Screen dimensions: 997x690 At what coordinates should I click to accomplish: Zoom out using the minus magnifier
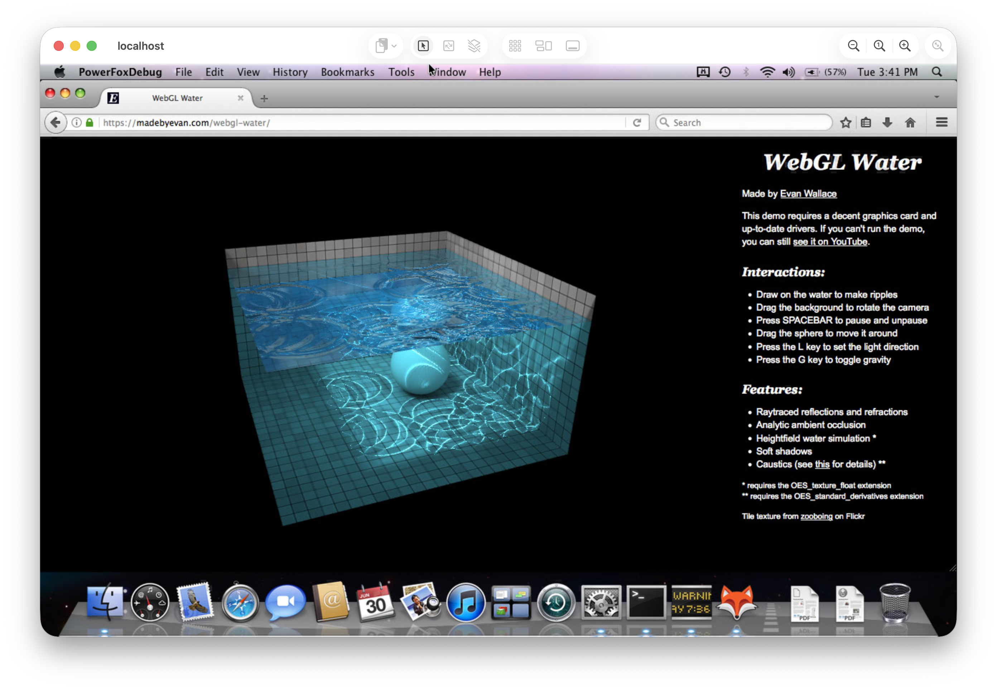(x=853, y=46)
